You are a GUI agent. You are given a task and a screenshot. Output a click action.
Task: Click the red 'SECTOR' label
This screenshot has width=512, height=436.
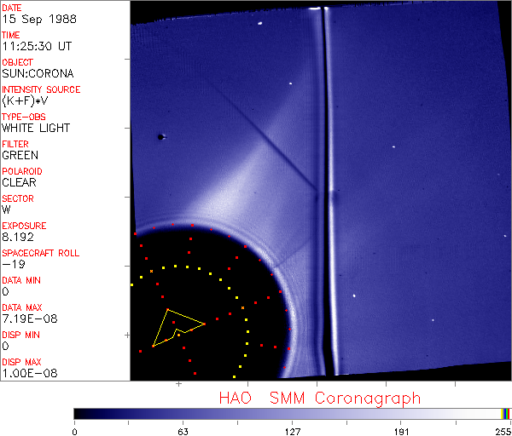[x=18, y=198]
